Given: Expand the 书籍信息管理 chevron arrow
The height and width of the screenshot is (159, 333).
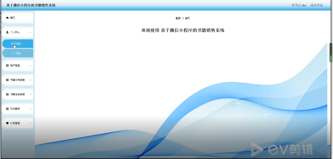Looking at the screenshot, I should tap(30, 94).
